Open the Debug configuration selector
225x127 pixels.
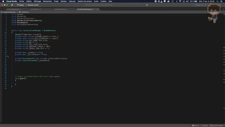click(x=20, y=5)
